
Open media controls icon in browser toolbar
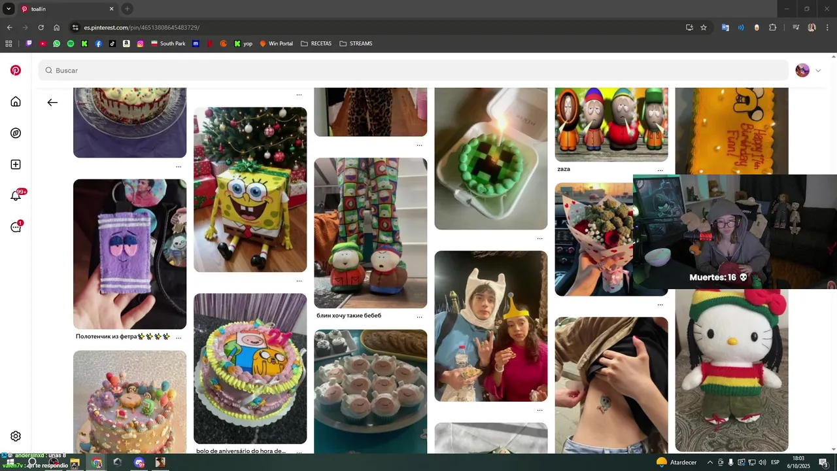coord(796,27)
